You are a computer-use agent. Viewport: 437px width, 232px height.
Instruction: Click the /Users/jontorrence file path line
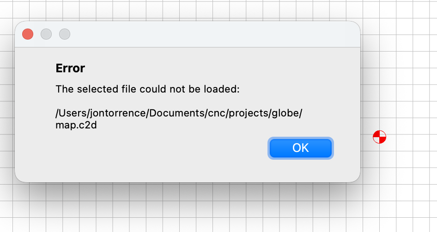tap(179, 113)
